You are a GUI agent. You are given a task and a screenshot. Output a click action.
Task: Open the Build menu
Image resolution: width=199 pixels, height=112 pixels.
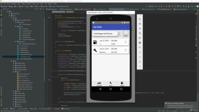tap(34, 4)
